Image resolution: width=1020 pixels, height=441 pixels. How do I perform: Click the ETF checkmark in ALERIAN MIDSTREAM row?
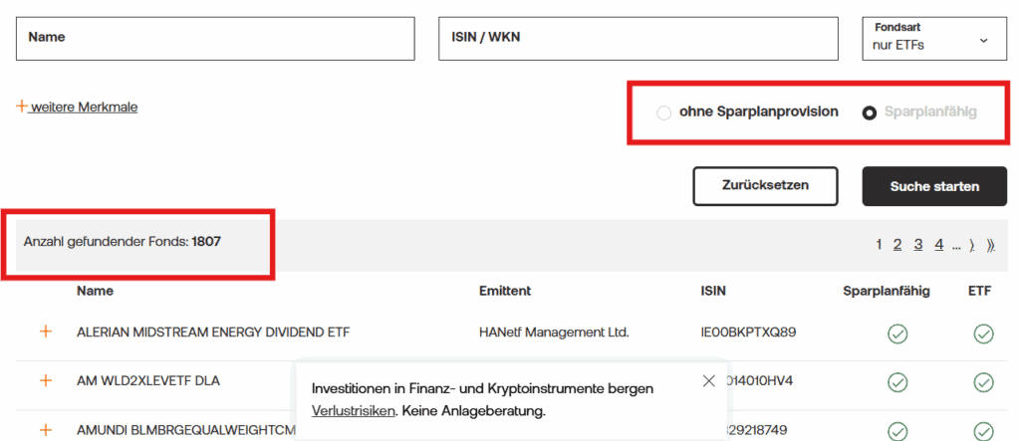coord(983,332)
